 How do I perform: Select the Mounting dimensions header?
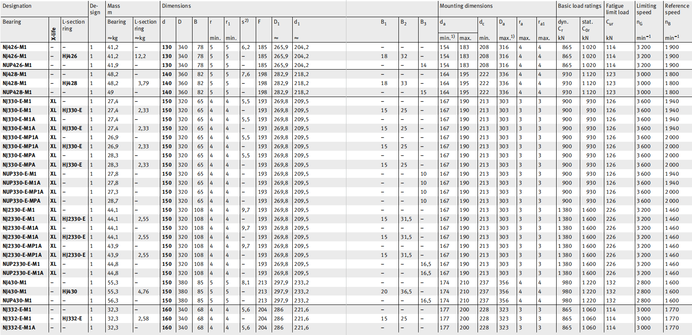(466, 6)
